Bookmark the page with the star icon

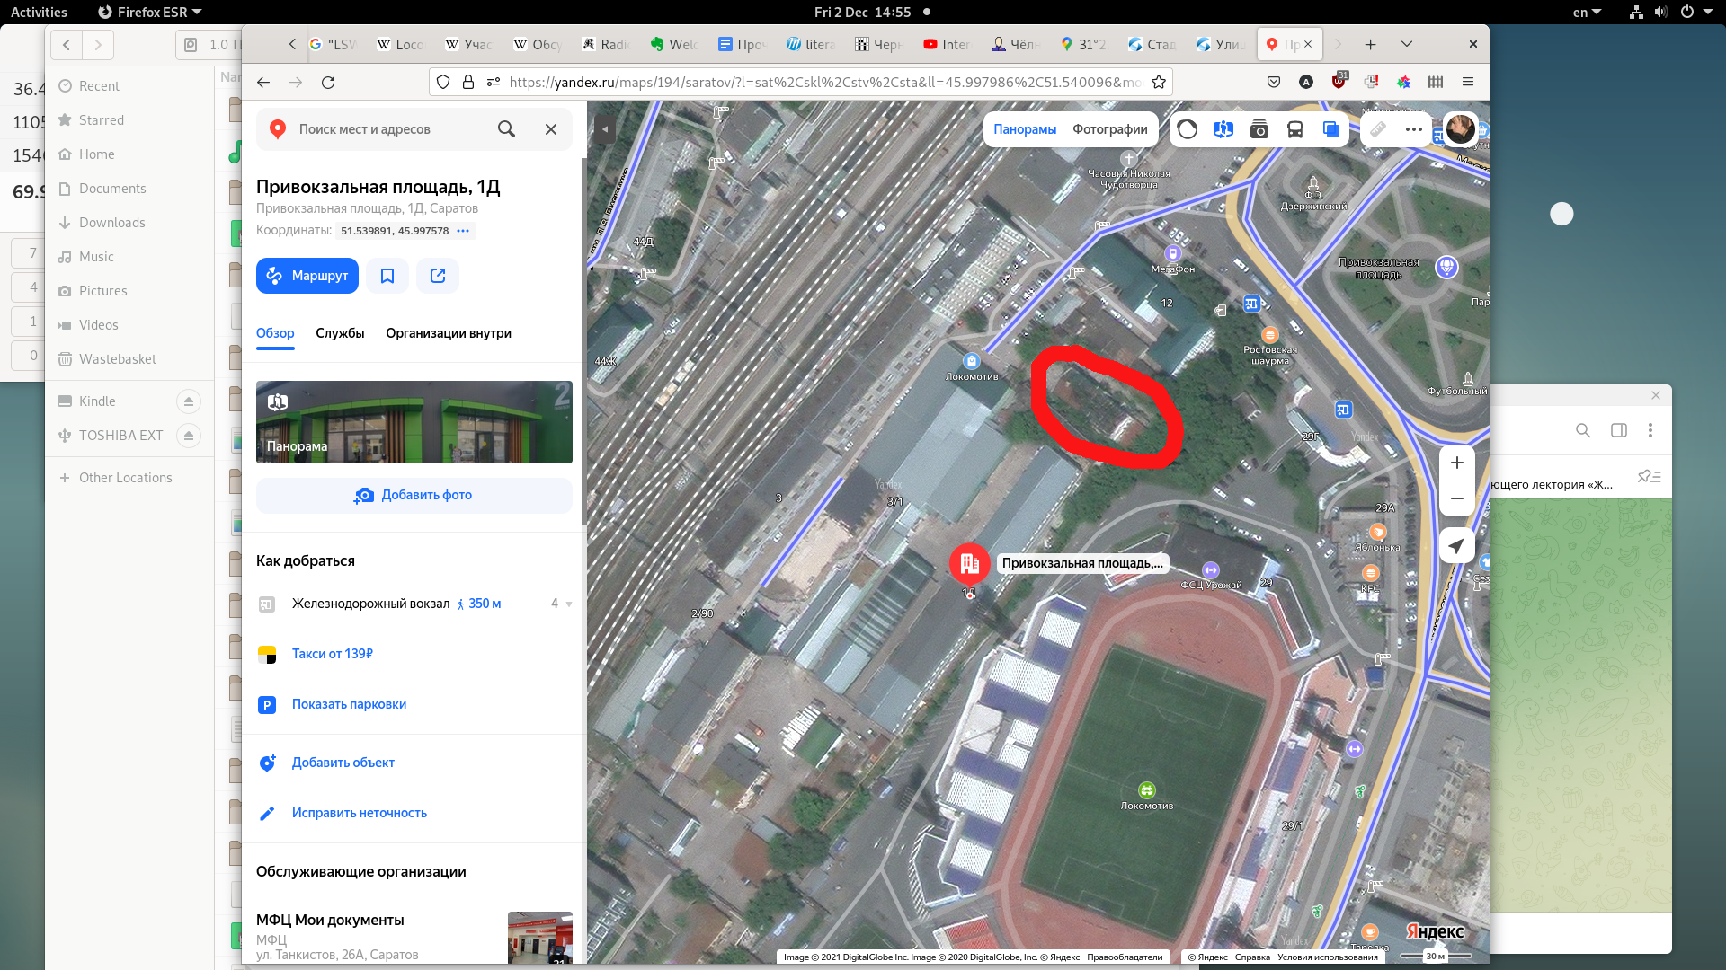[x=1159, y=82]
